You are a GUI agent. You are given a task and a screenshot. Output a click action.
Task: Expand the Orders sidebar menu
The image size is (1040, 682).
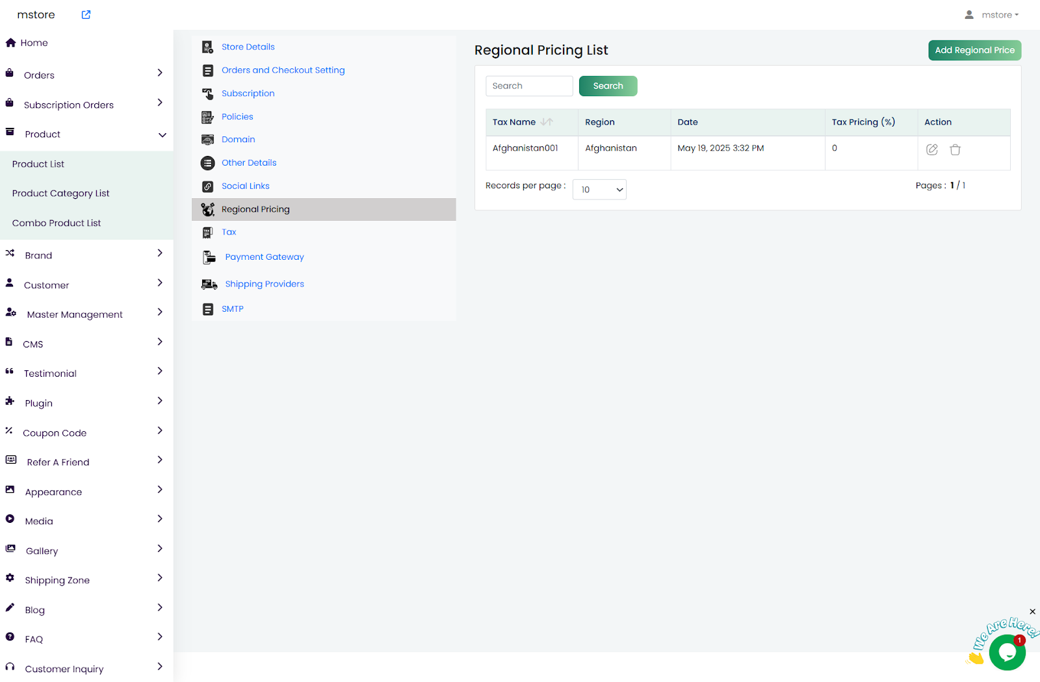tap(159, 73)
